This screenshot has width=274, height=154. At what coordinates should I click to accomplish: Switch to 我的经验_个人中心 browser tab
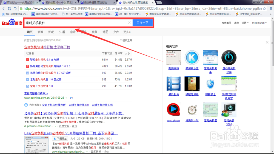tap(59, 3)
